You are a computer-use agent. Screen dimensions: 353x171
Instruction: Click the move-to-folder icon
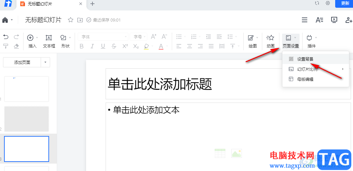(x=80, y=20)
